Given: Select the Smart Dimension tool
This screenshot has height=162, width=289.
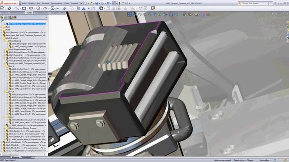Looking at the screenshot, I should pos(9,8).
